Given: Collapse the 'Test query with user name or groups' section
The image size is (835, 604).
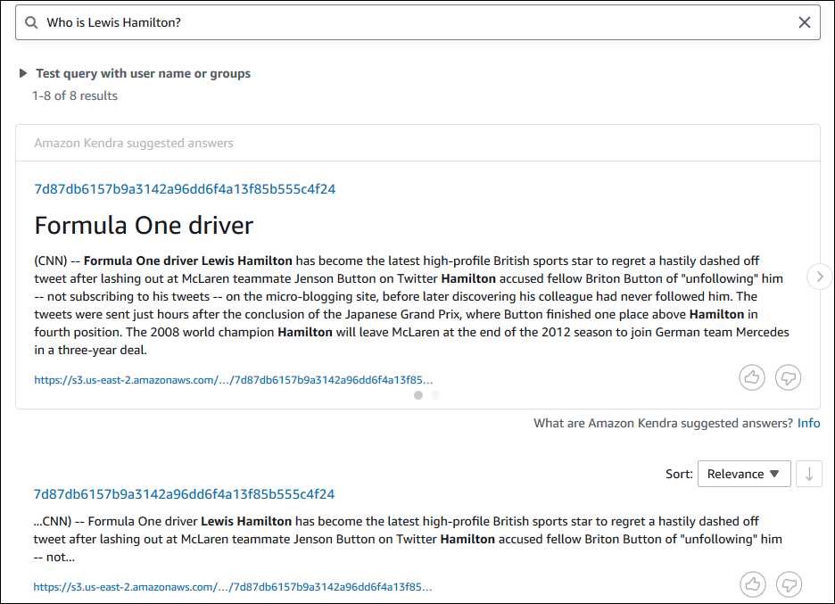Looking at the screenshot, I should click(x=22, y=73).
